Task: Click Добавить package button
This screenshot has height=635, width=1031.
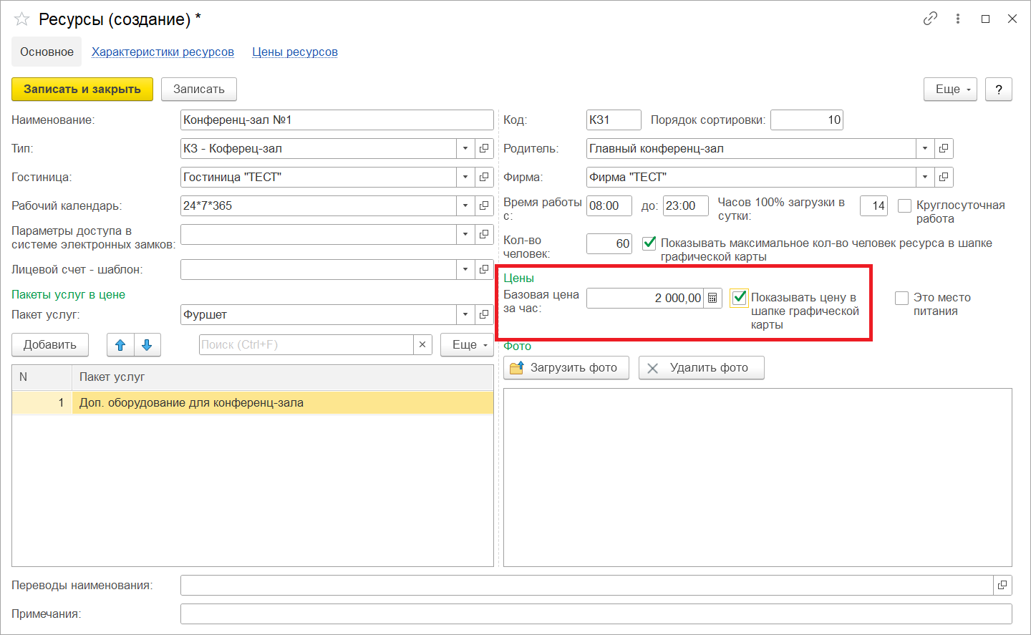Action: pyautogui.click(x=50, y=344)
